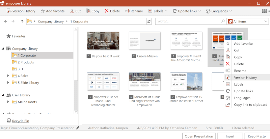
Task: Choose Labels in the context menu
Action: click(x=247, y=84)
